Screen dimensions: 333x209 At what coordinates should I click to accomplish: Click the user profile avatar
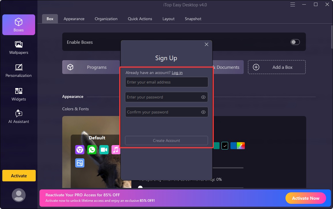click(x=18, y=195)
